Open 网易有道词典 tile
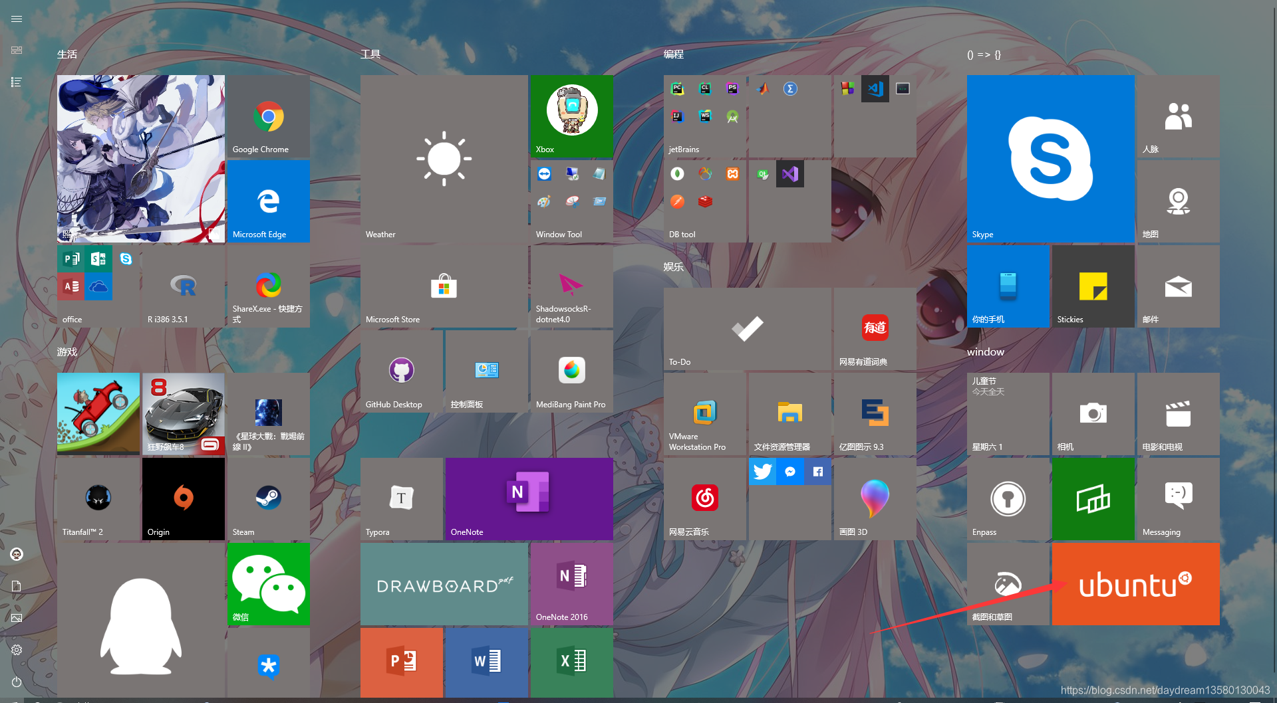This screenshot has height=703, width=1277. 875,329
